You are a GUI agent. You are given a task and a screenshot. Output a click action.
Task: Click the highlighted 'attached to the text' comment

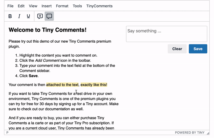pyautogui.click(x=62, y=85)
